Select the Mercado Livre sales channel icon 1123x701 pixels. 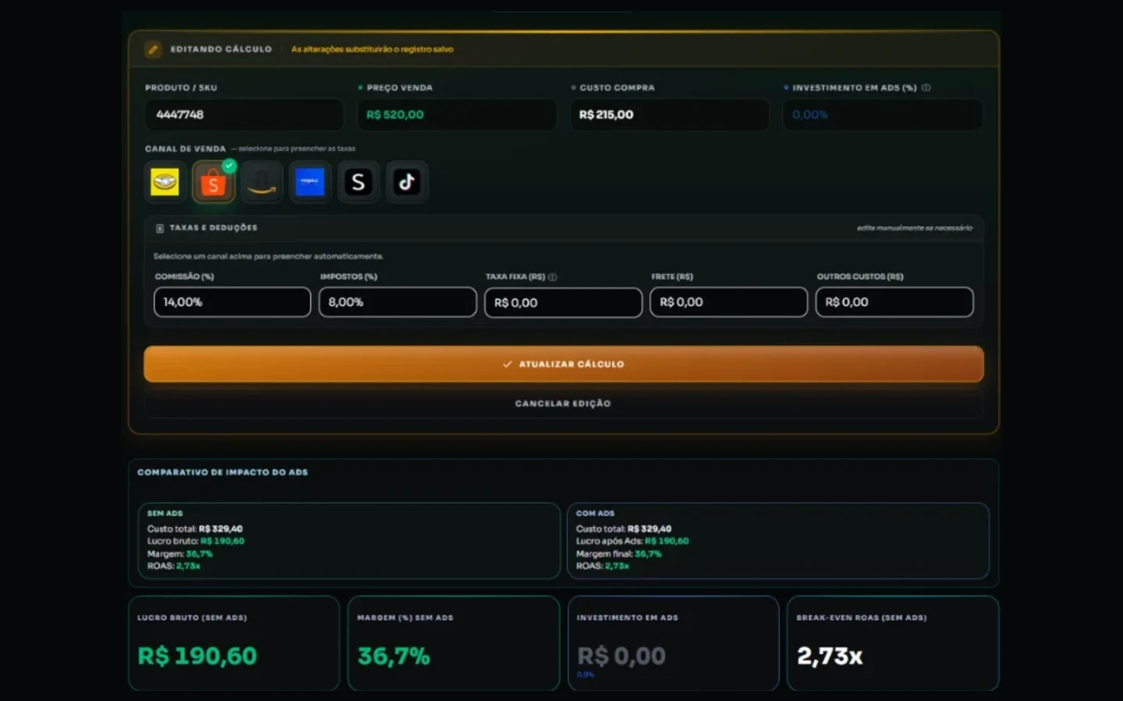(165, 182)
